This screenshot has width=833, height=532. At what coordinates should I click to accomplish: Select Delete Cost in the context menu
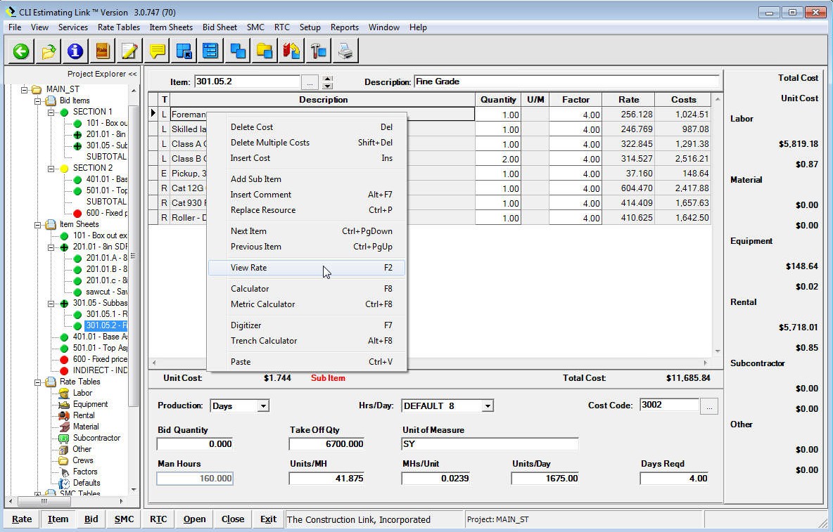tap(307, 127)
